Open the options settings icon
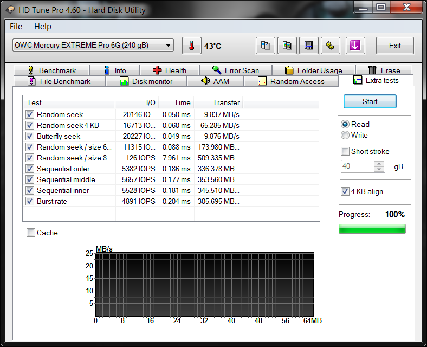The image size is (427, 347). coord(330,46)
